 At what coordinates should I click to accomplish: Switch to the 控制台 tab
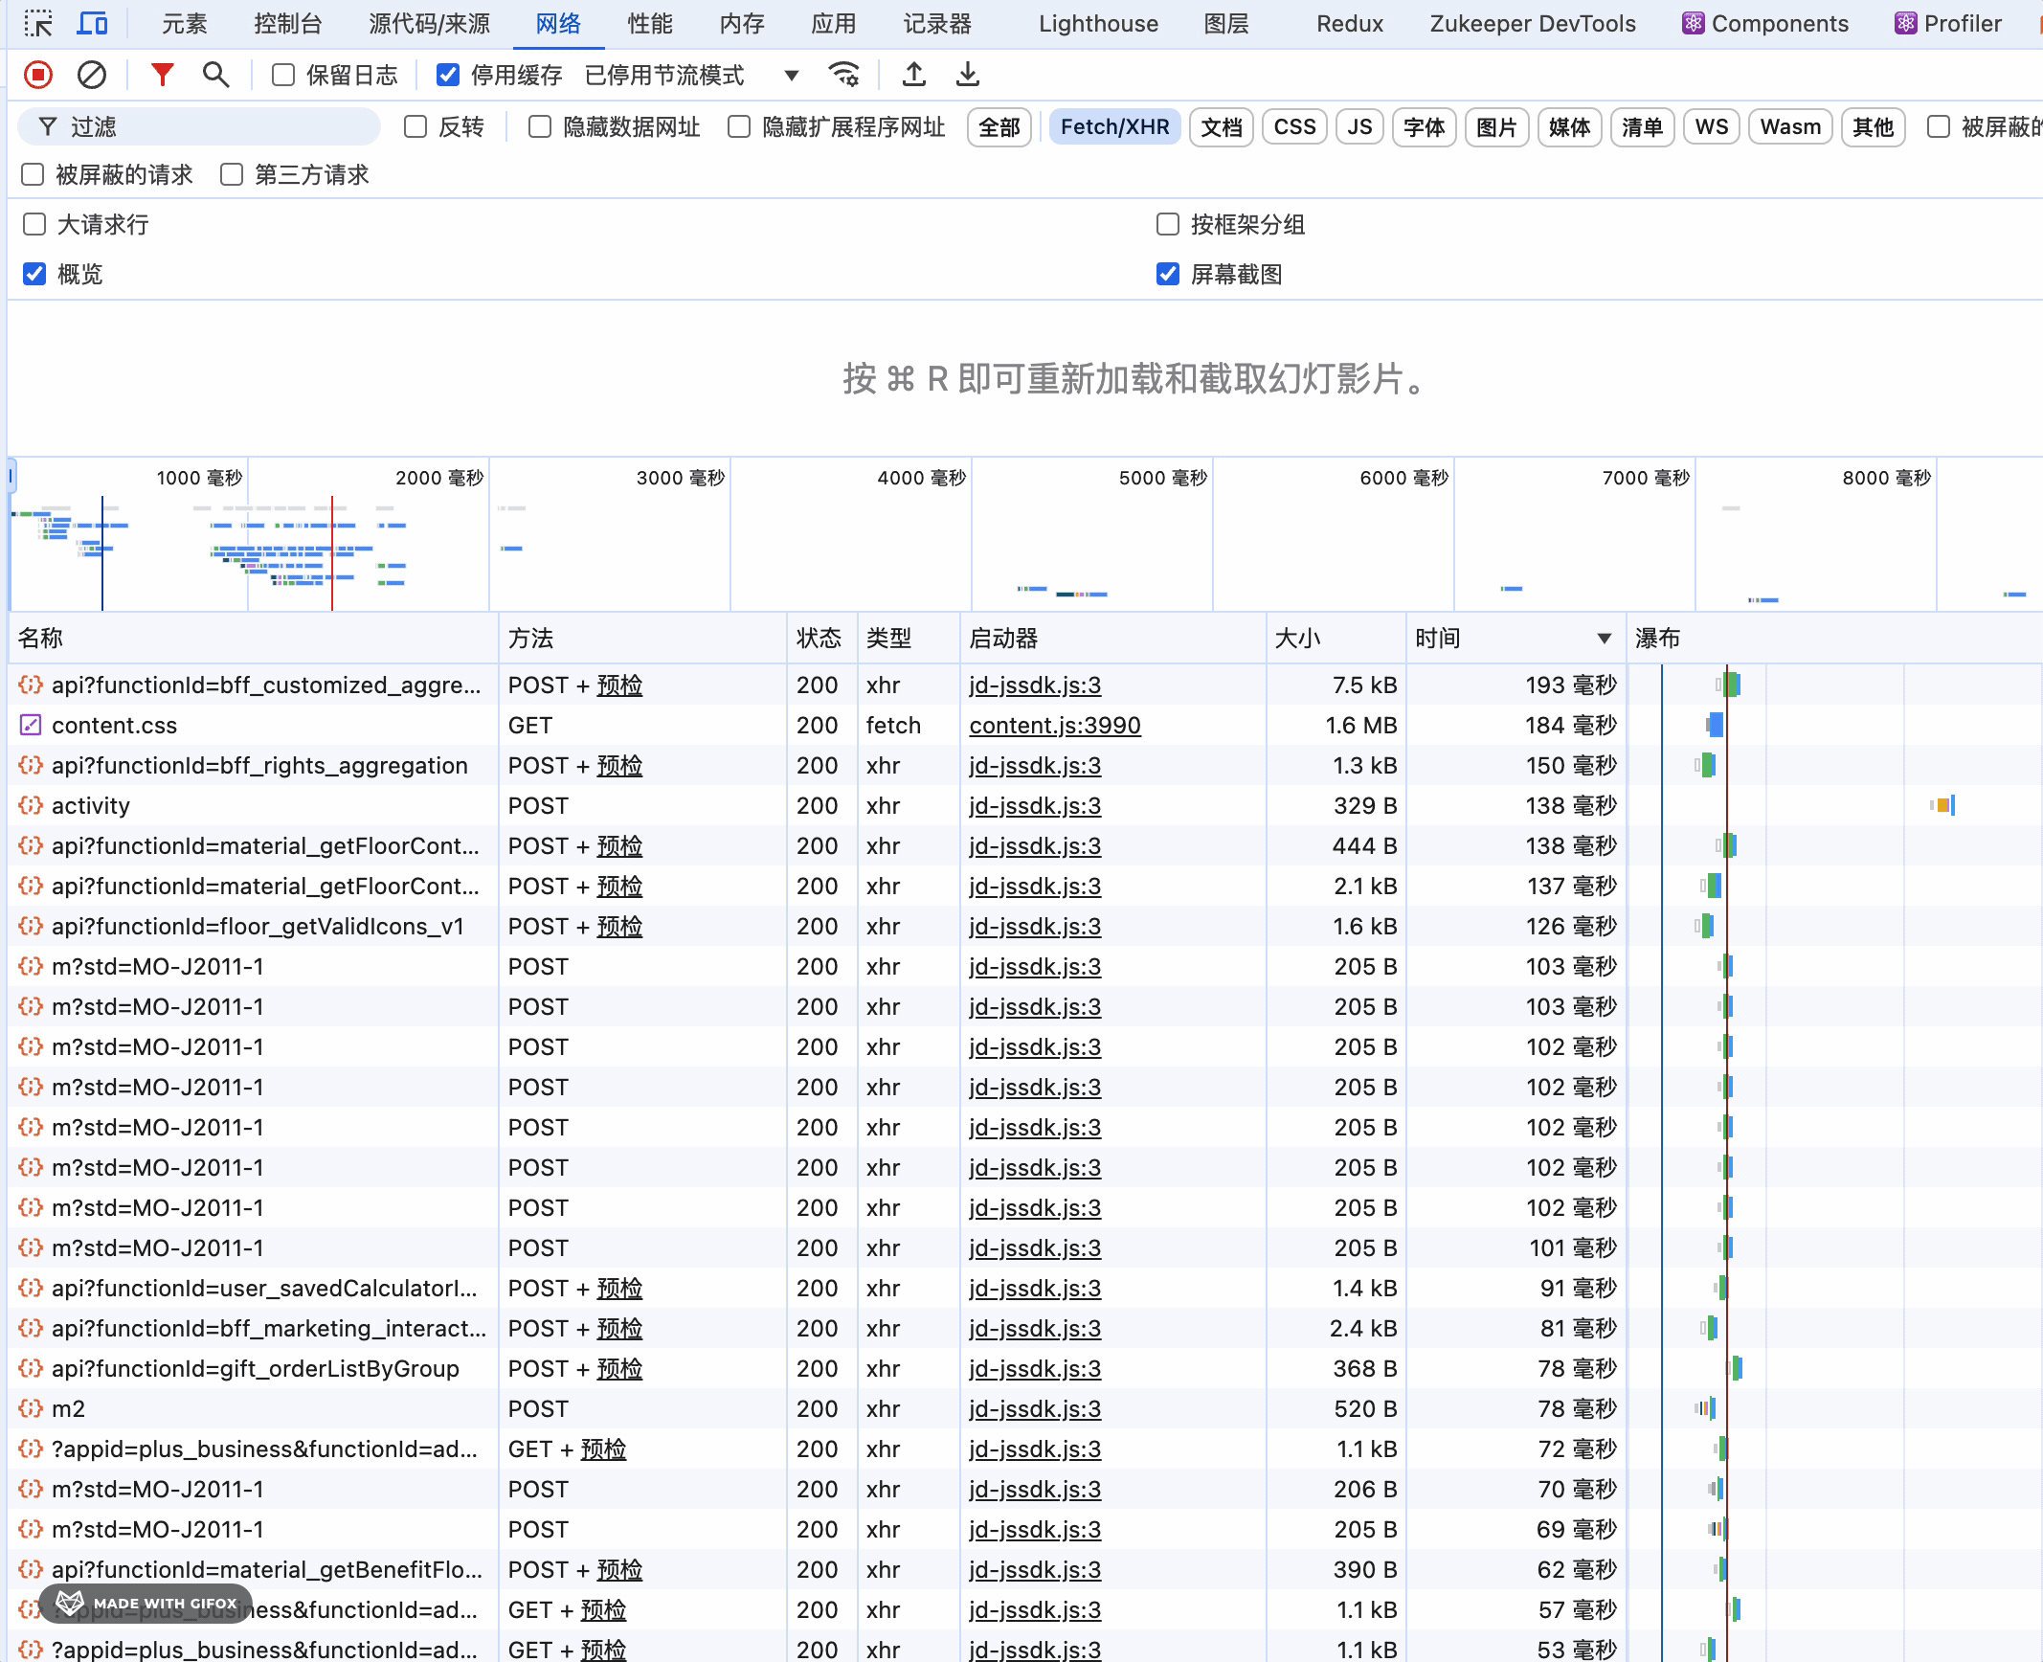pyautogui.click(x=287, y=23)
